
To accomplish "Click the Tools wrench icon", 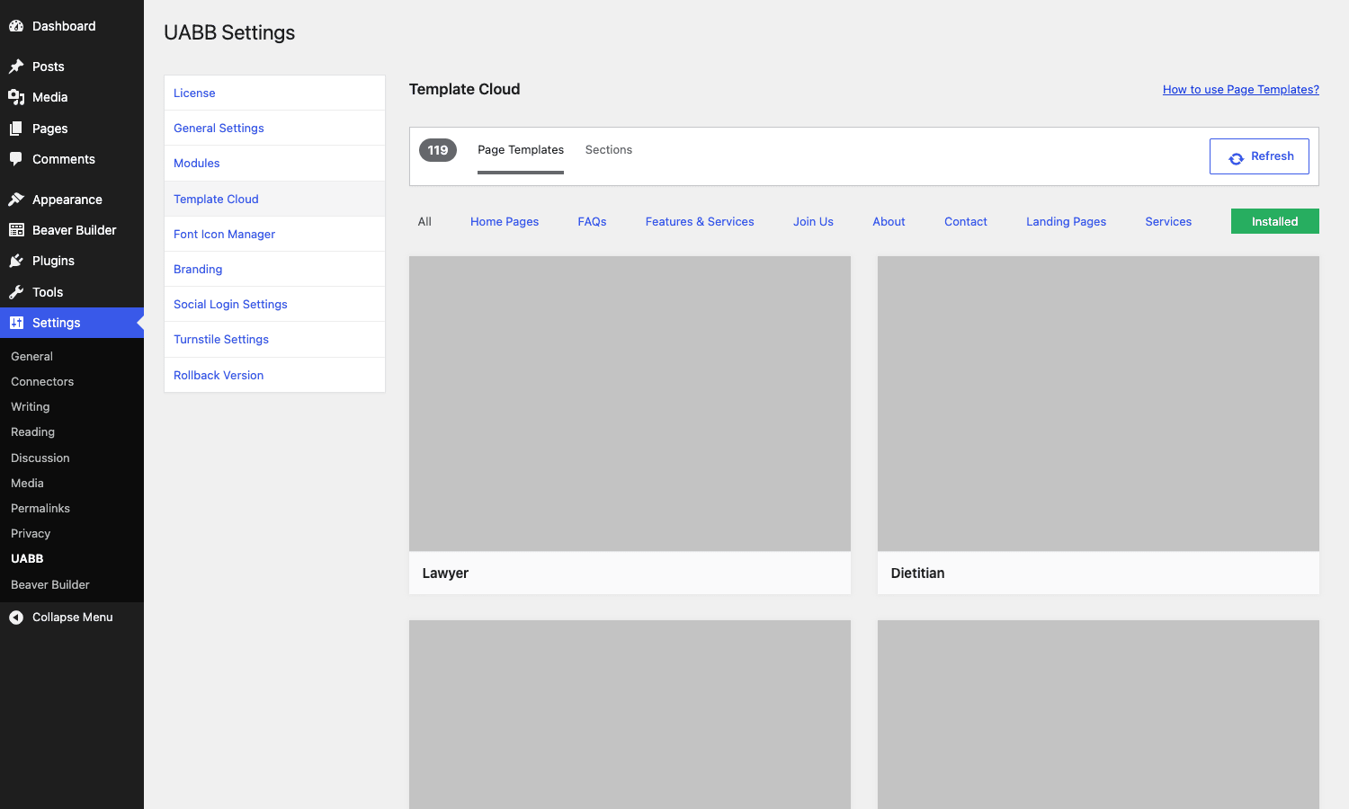I will [x=16, y=292].
